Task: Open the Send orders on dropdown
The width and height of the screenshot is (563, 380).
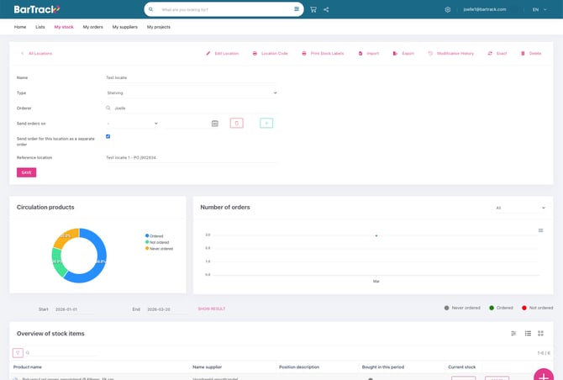Action: (132, 124)
